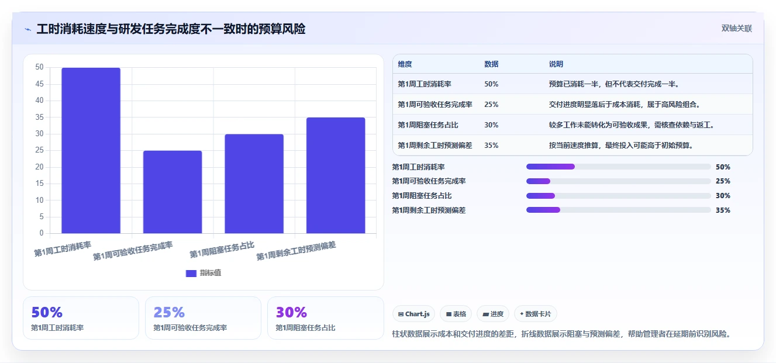Image resolution: width=776 pixels, height=363 pixels.
Task: Open the 30% 第1周阻塞任务占比 data card
Action: [x=325, y=318]
